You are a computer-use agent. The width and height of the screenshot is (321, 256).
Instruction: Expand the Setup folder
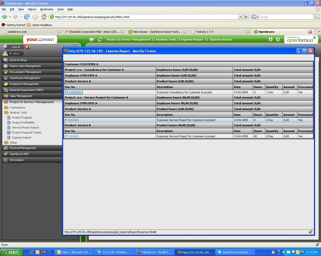13,142
